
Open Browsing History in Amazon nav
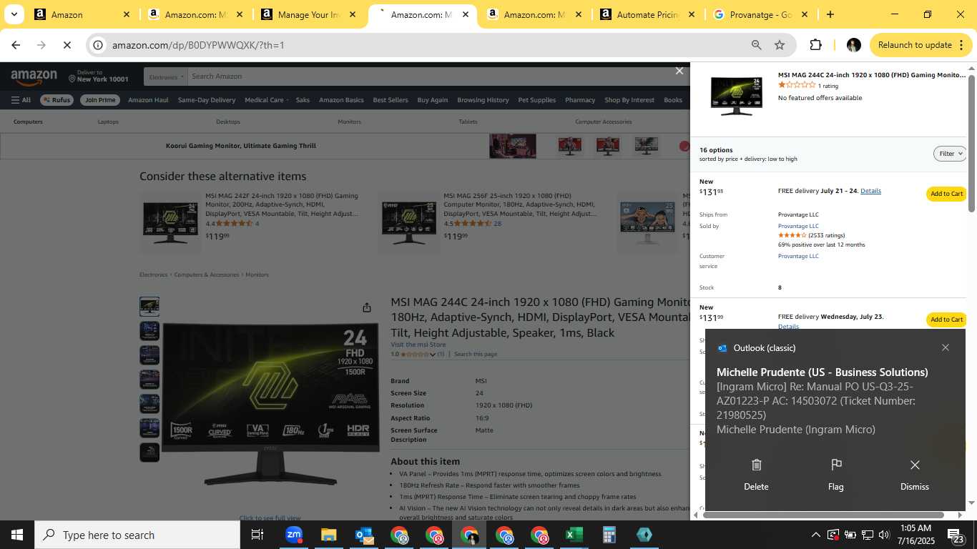(483, 100)
